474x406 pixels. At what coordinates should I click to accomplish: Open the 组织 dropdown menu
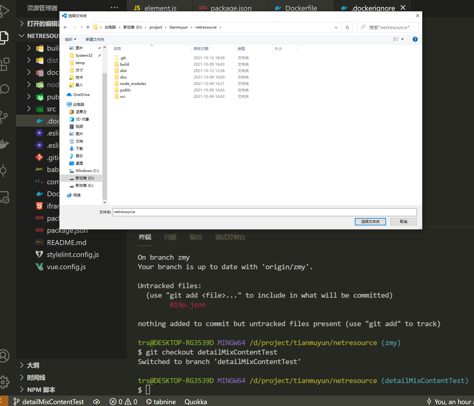click(x=71, y=39)
